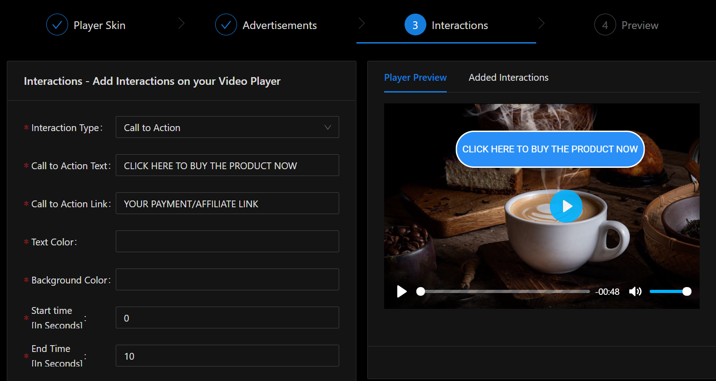This screenshot has height=381, width=716.
Task: Go to the Preview step label
Action: tap(640, 25)
